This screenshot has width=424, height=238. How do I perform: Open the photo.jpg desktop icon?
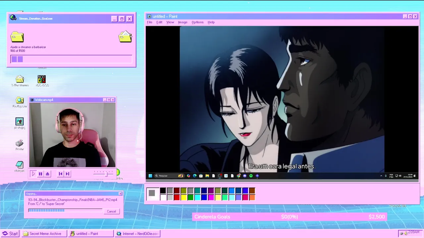[x=20, y=123]
